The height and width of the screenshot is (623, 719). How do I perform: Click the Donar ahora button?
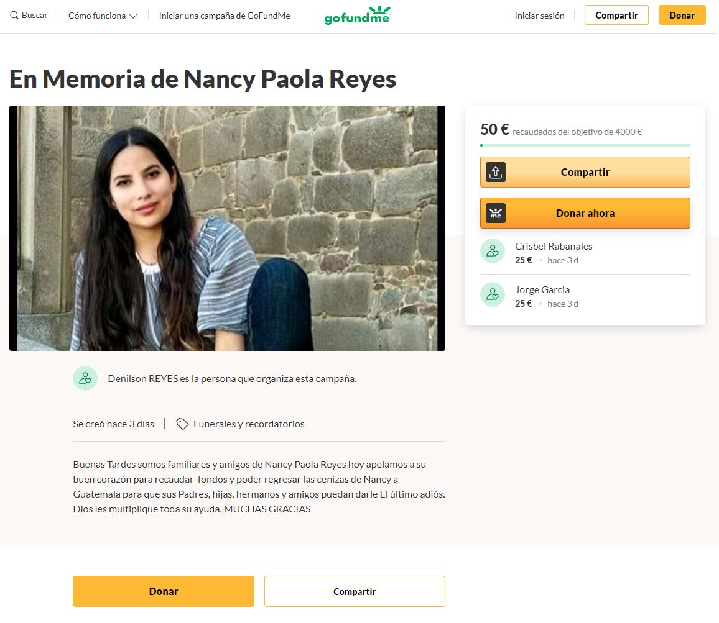585,213
